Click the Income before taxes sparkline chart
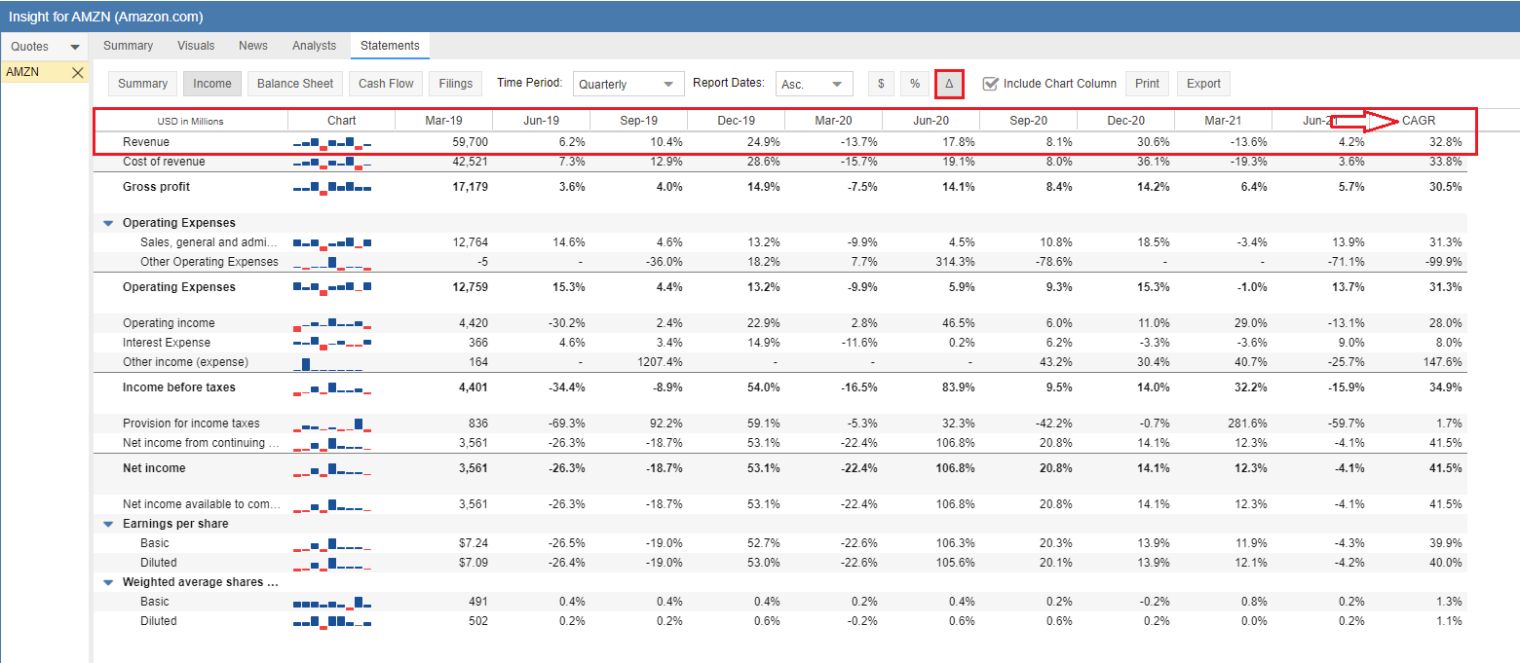The height and width of the screenshot is (663, 1520). (x=332, y=387)
